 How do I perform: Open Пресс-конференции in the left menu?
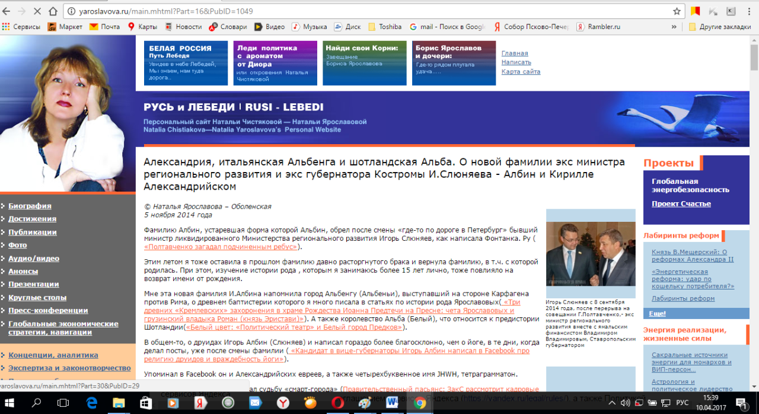coord(48,310)
